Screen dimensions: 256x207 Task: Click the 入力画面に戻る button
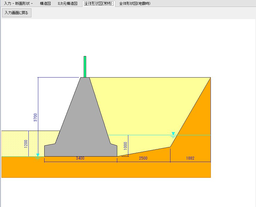[x=17, y=13]
